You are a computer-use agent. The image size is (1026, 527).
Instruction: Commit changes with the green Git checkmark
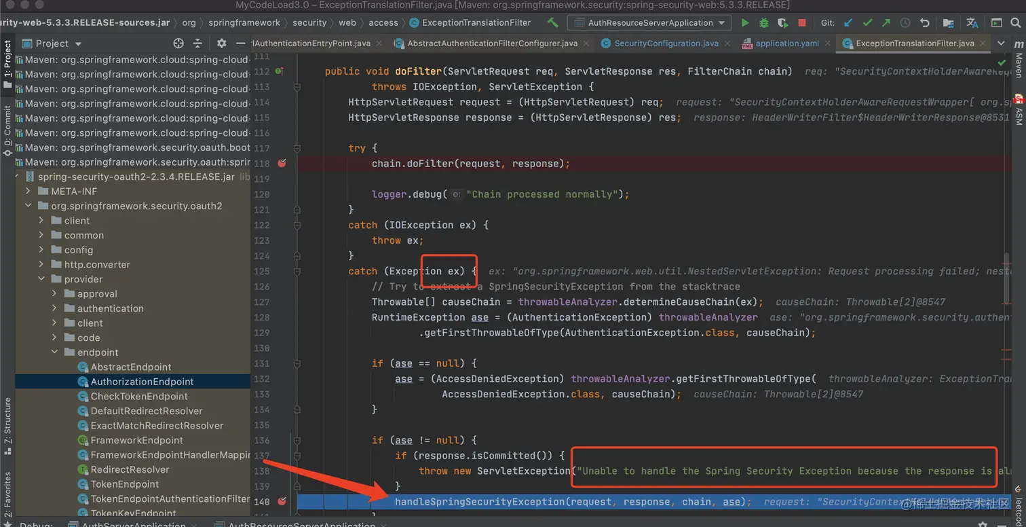(867, 22)
